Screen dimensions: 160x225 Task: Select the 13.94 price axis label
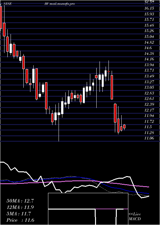149,65
